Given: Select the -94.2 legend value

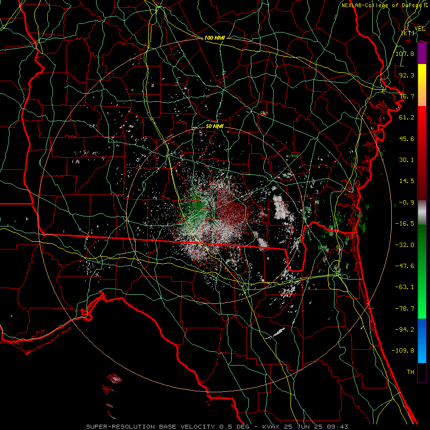Looking at the screenshot, I should pyautogui.click(x=405, y=330).
